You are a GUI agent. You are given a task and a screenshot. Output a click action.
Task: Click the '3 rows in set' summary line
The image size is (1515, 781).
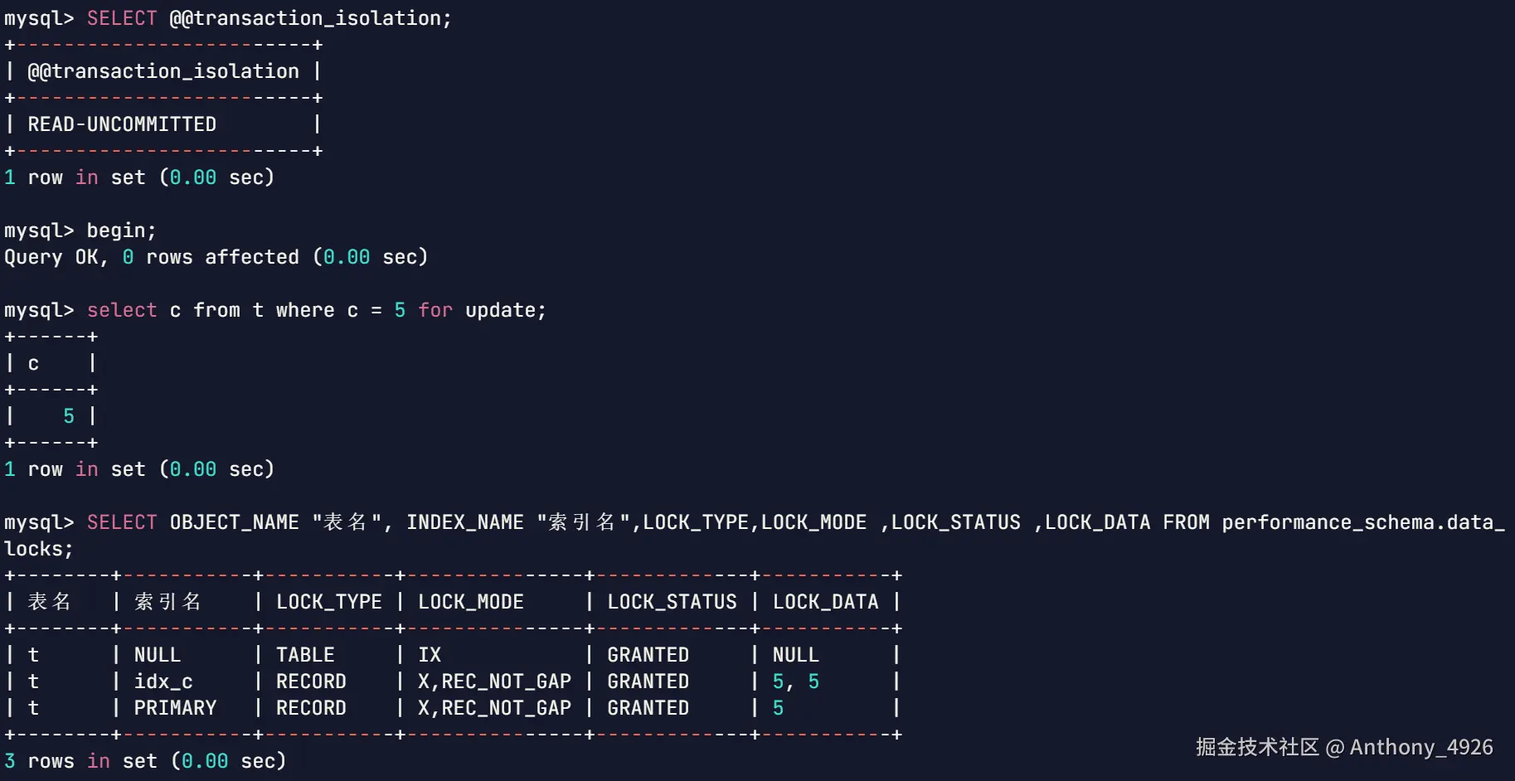pos(145,761)
